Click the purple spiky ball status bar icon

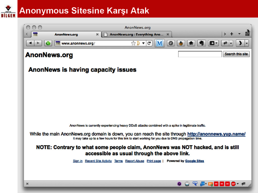click(179, 184)
